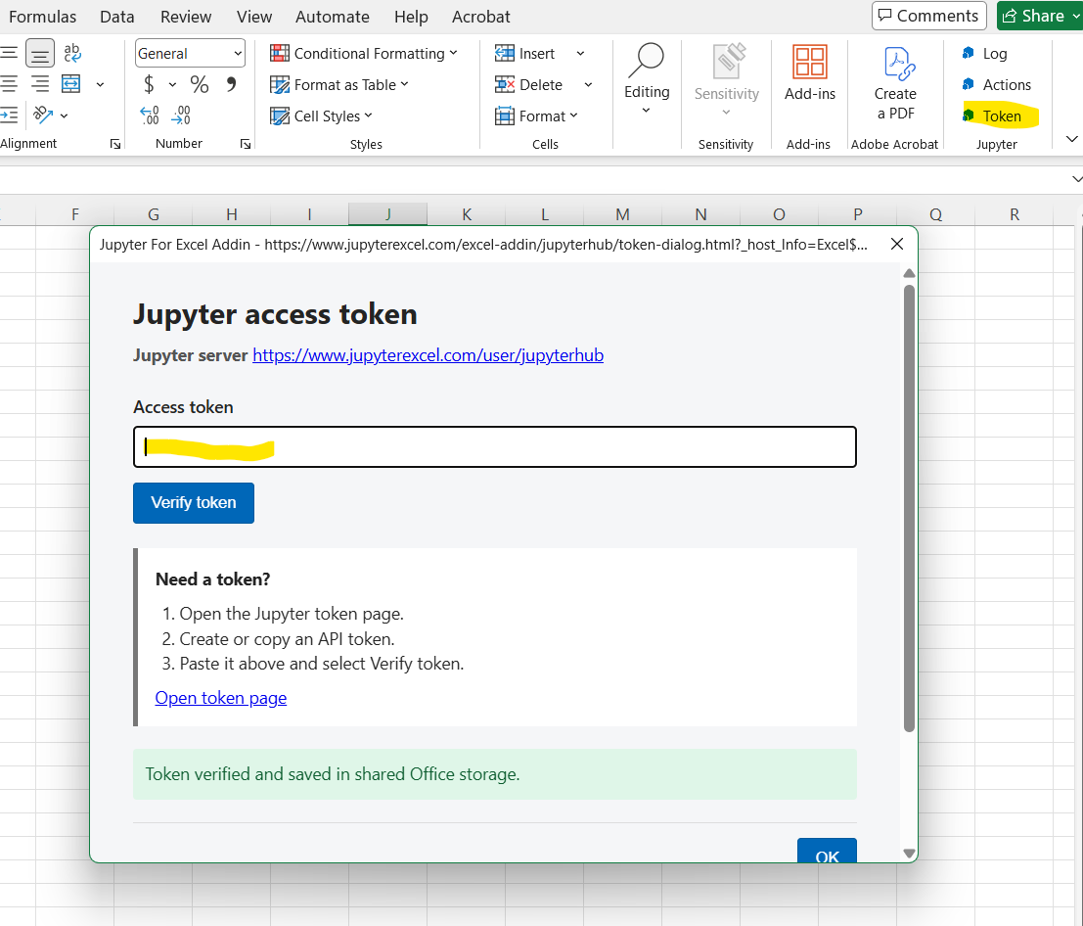Click Create a PDF in Adobe Acrobat group
Screen dimensions: 1083x926
[895, 83]
